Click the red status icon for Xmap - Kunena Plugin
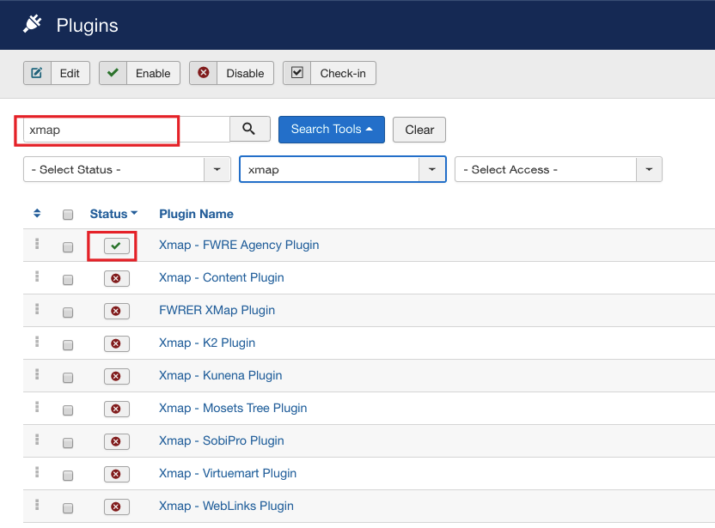This screenshot has height=528, width=715. [116, 376]
